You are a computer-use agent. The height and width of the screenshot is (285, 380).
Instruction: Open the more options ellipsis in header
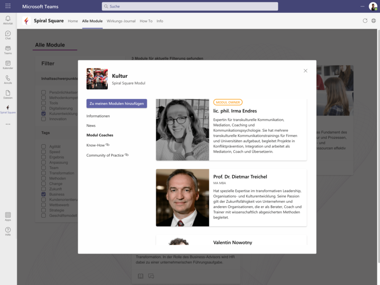[x=362, y=6]
